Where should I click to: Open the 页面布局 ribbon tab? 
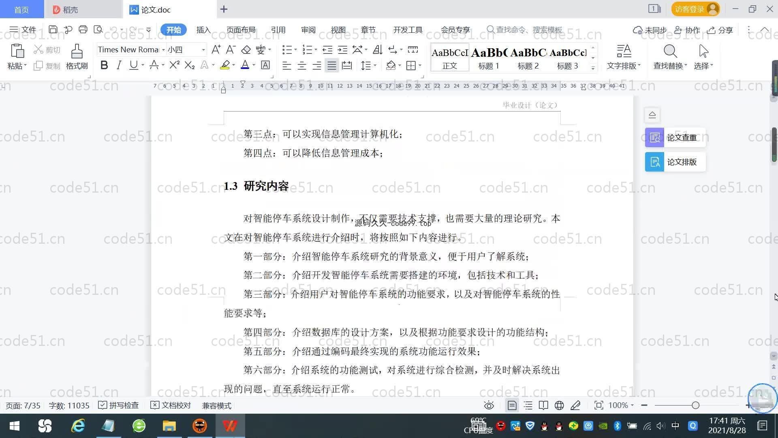(x=241, y=30)
